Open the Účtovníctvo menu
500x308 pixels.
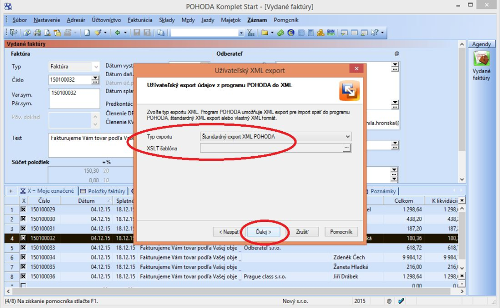pyautogui.click(x=106, y=20)
